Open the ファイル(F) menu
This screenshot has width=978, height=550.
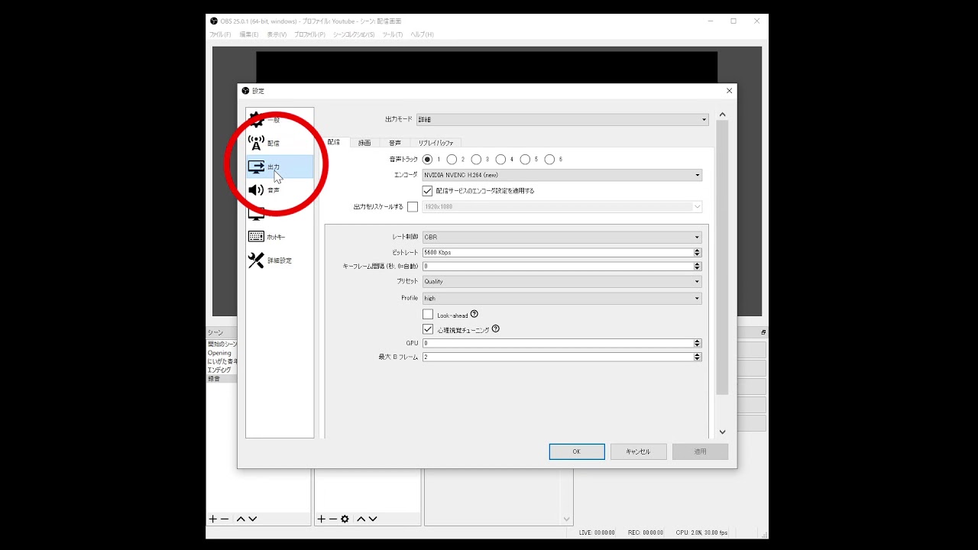coord(220,34)
